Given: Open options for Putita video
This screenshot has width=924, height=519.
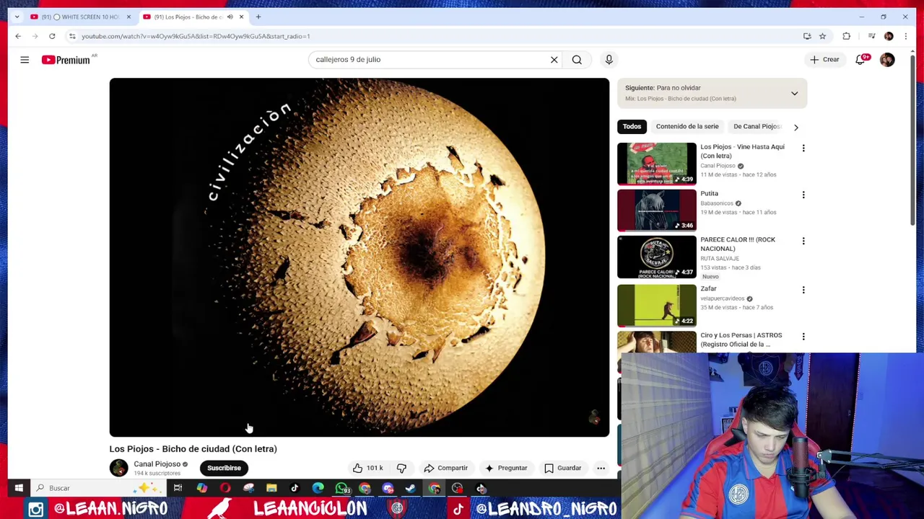Looking at the screenshot, I should [x=803, y=195].
